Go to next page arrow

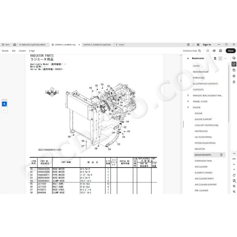click(x=234, y=170)
